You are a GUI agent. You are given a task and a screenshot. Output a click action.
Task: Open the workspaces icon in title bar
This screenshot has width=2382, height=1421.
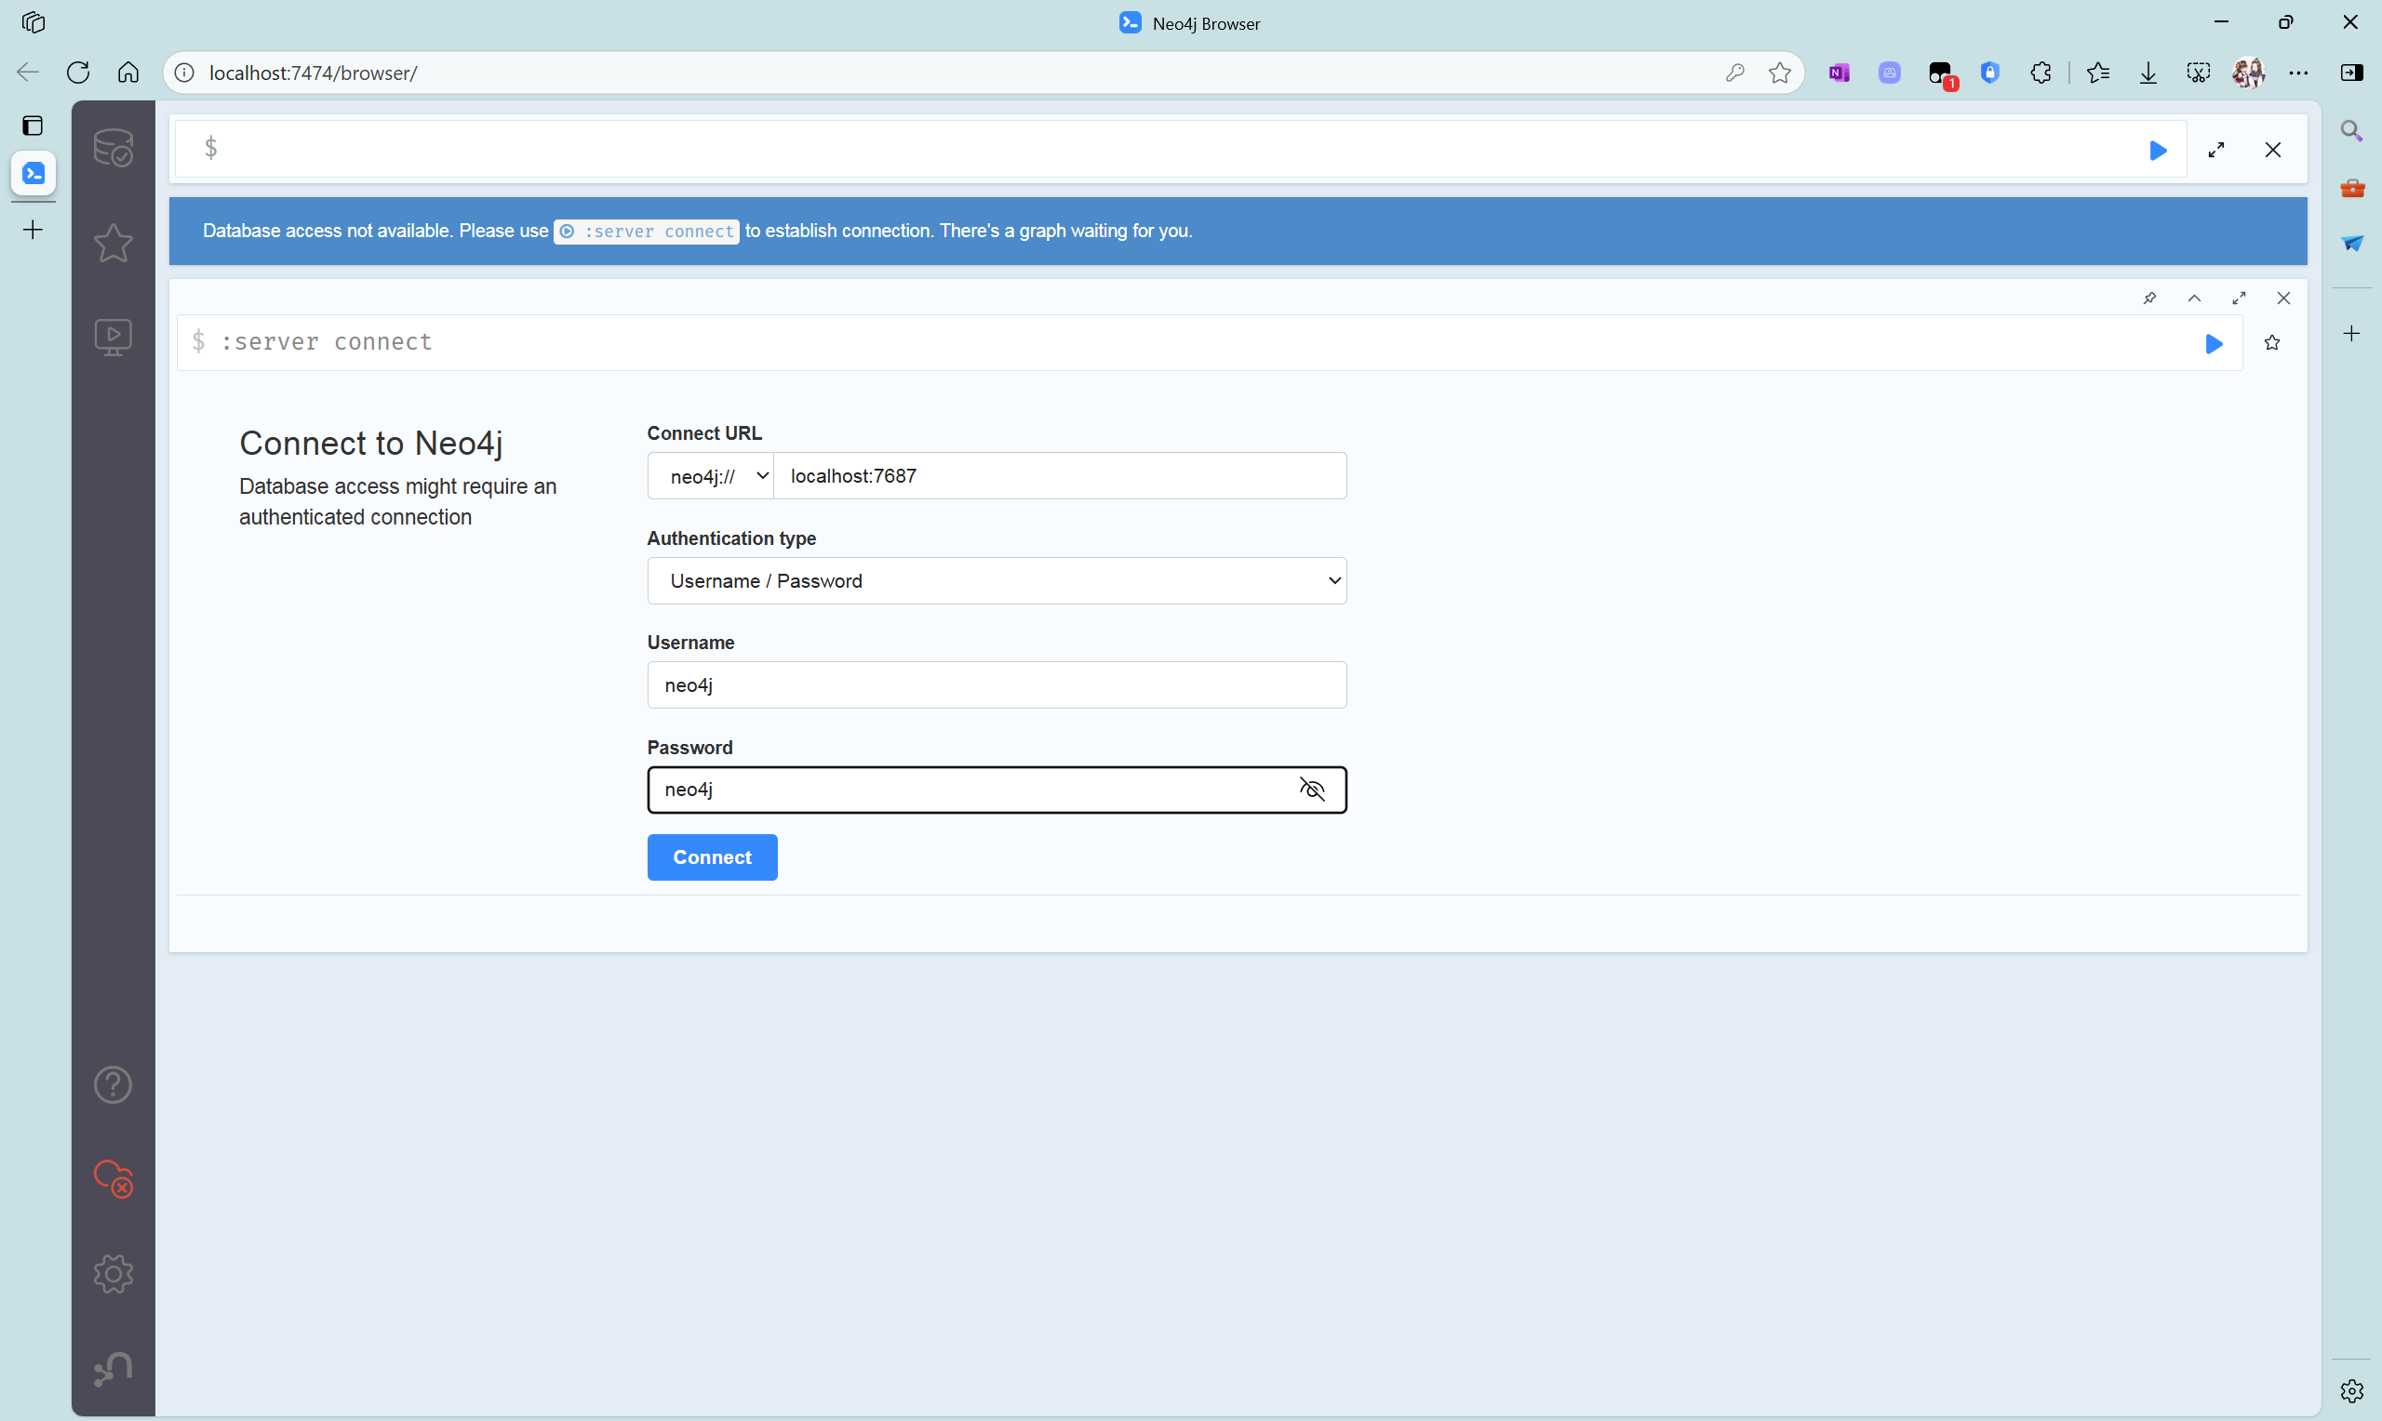pos(33,22)
